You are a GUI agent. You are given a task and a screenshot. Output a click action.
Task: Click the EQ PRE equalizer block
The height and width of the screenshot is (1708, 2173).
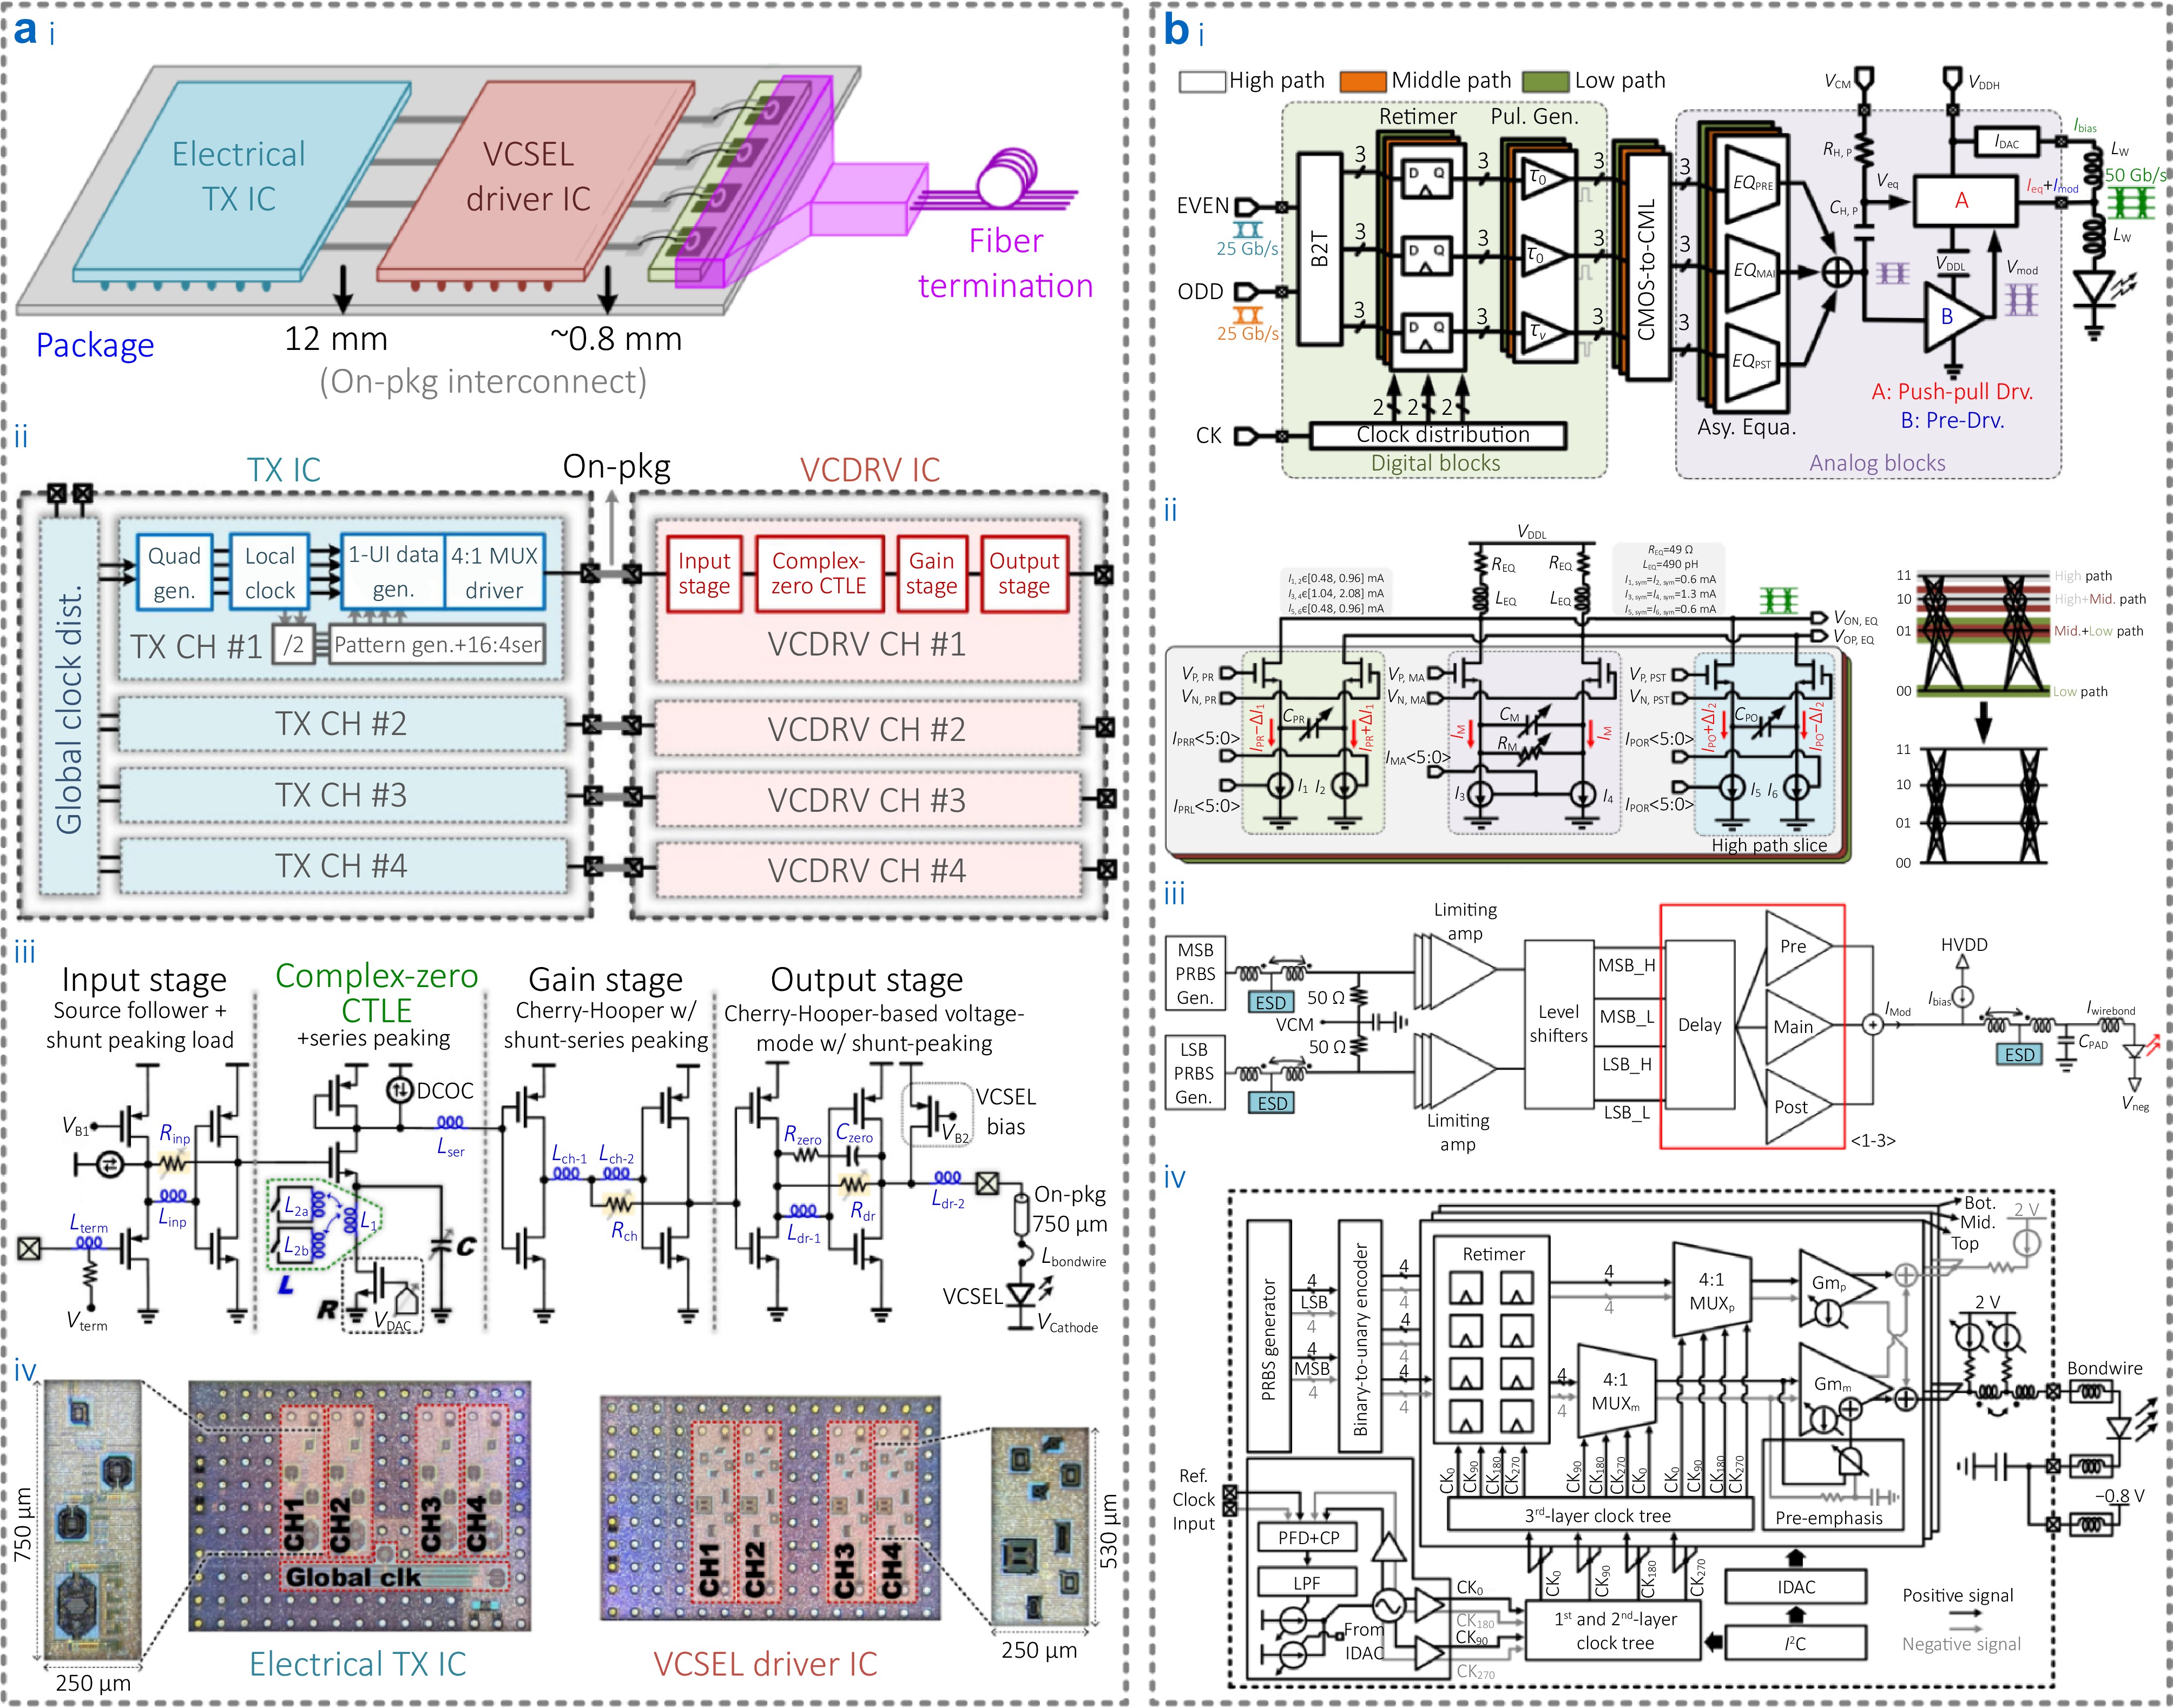(x=1752, y=184)
